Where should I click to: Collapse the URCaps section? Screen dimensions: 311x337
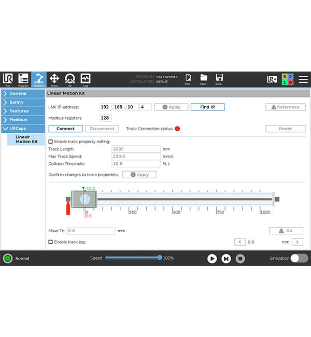tap(23, 129)
